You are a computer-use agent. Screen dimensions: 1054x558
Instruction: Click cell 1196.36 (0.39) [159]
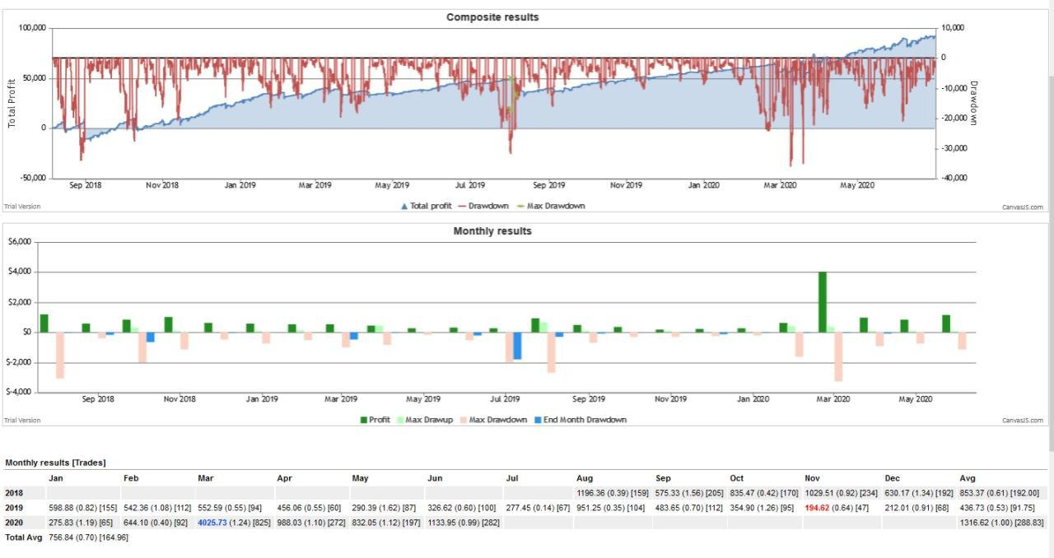613,493
